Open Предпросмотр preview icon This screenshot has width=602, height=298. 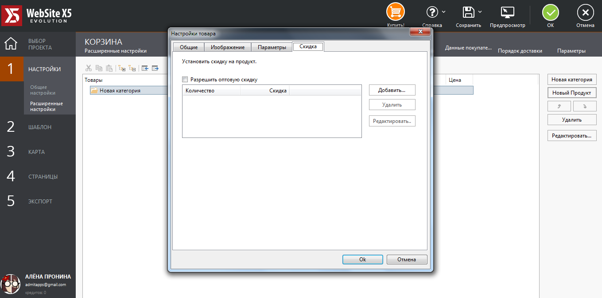point(507,12)
